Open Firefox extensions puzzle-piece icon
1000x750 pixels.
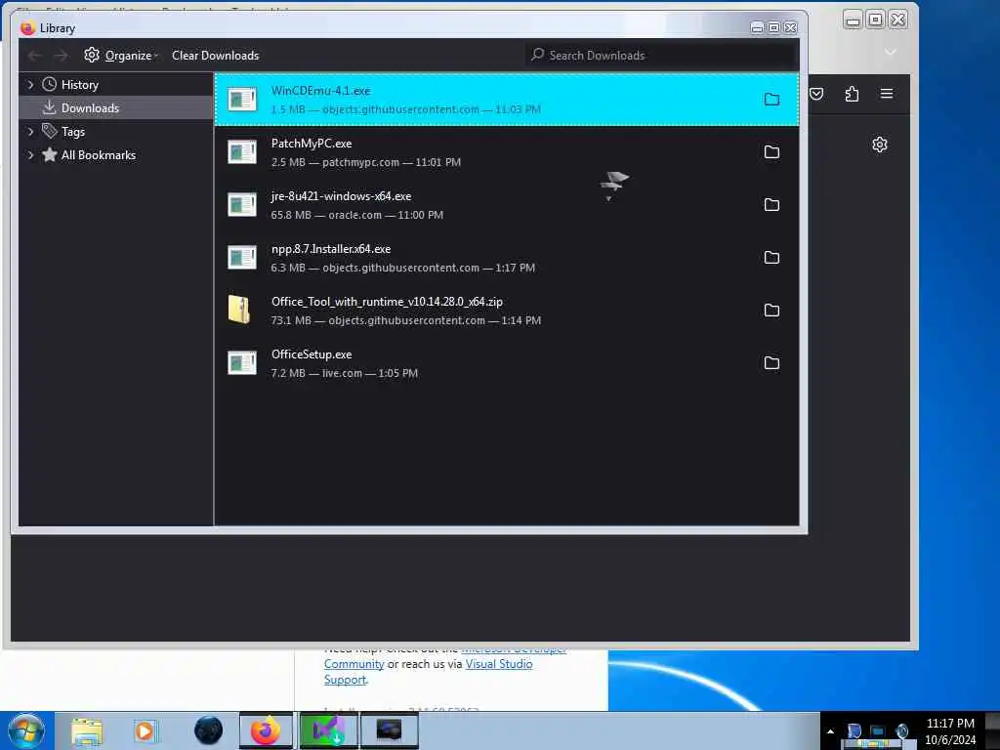pyautogui.click(x=852, y=95)
